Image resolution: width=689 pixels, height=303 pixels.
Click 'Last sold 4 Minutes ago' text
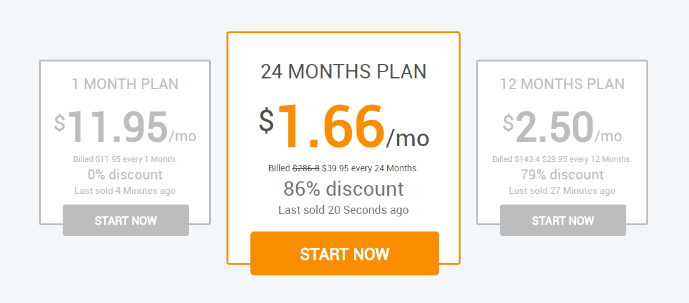point(126,191)
